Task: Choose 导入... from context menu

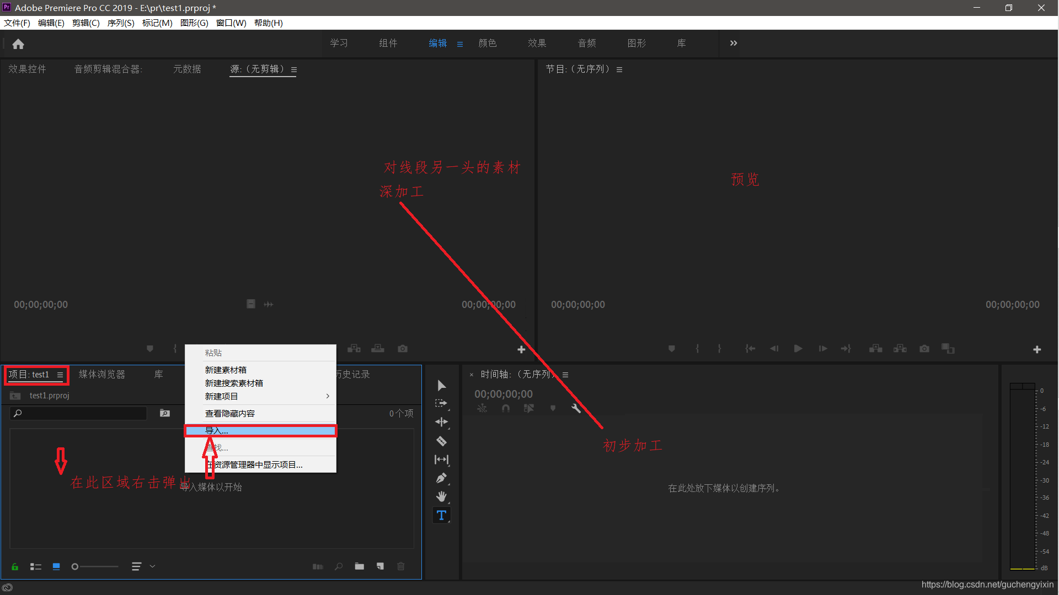Action: tap(260, 431)
